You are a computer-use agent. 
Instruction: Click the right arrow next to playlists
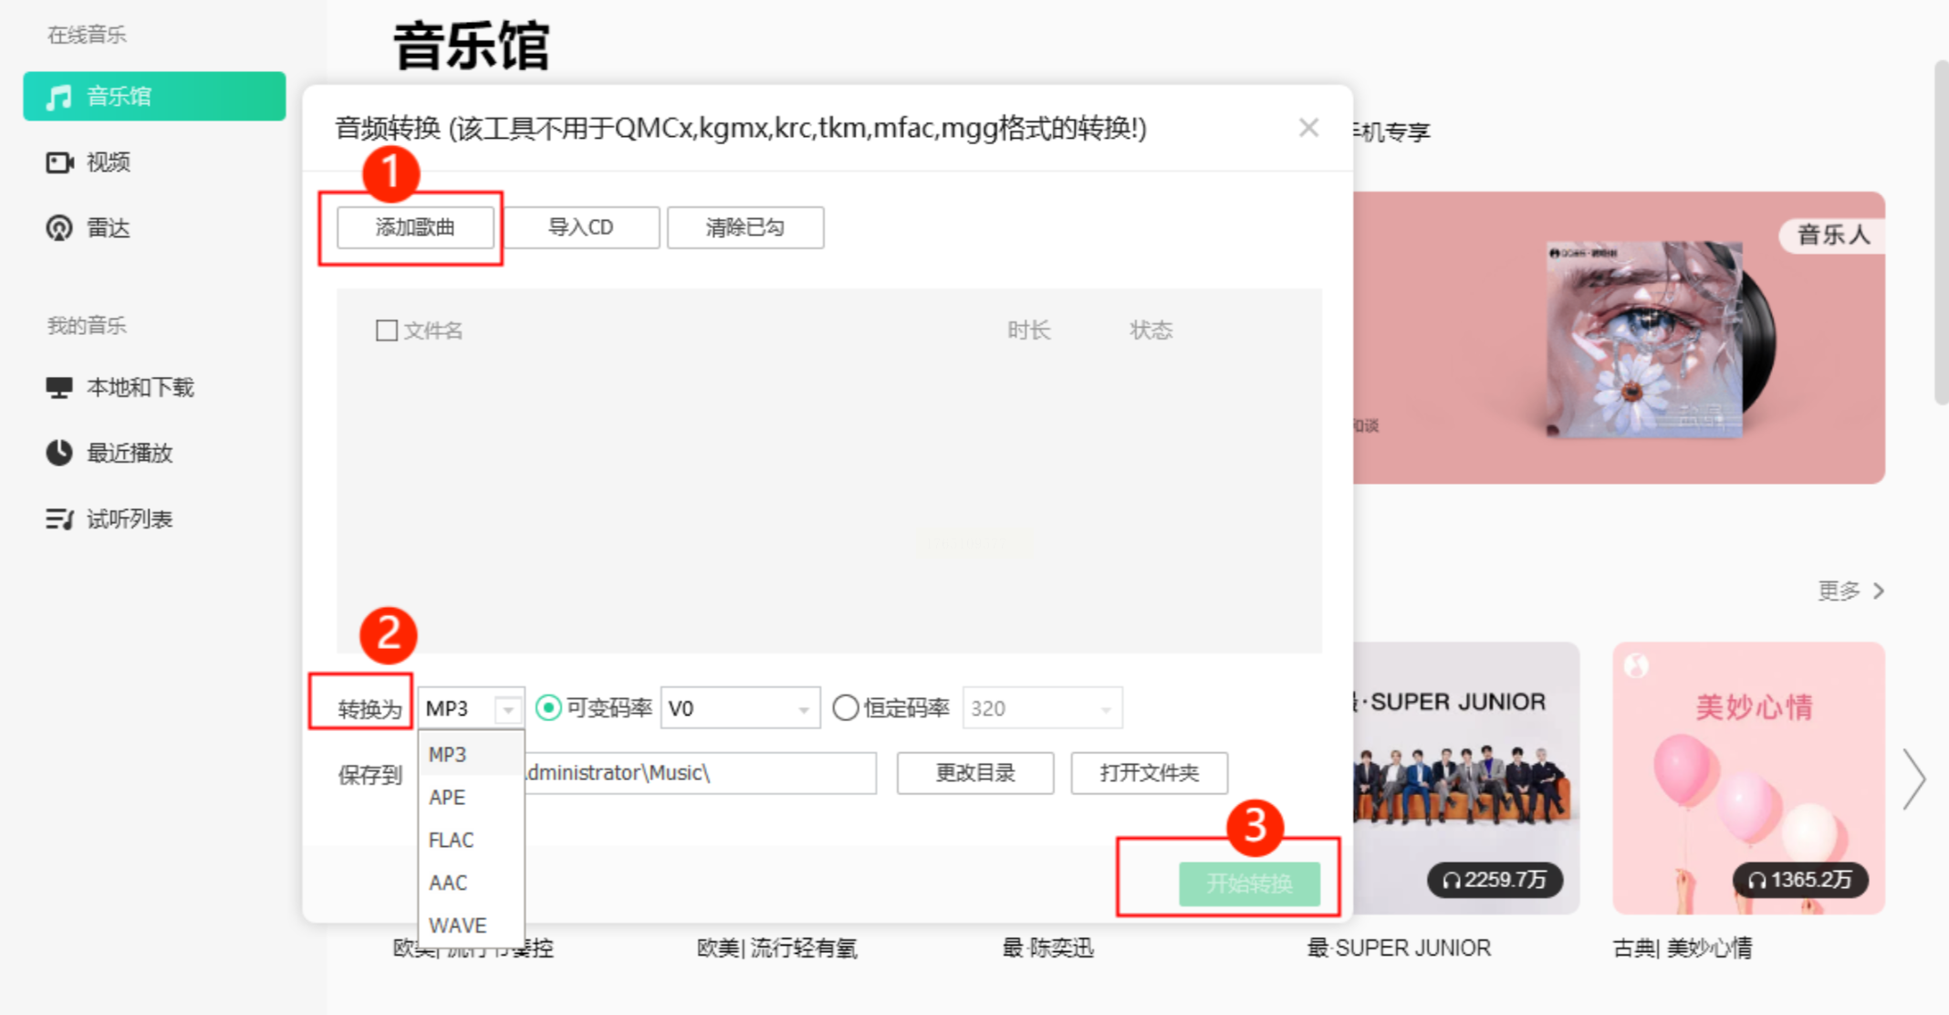coord(1913,779)
